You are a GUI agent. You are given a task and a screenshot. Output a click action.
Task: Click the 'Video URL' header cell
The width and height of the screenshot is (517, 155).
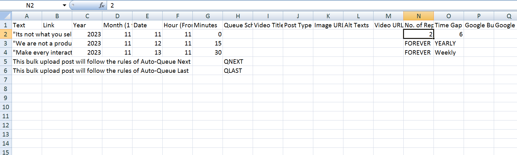(388, 25)
